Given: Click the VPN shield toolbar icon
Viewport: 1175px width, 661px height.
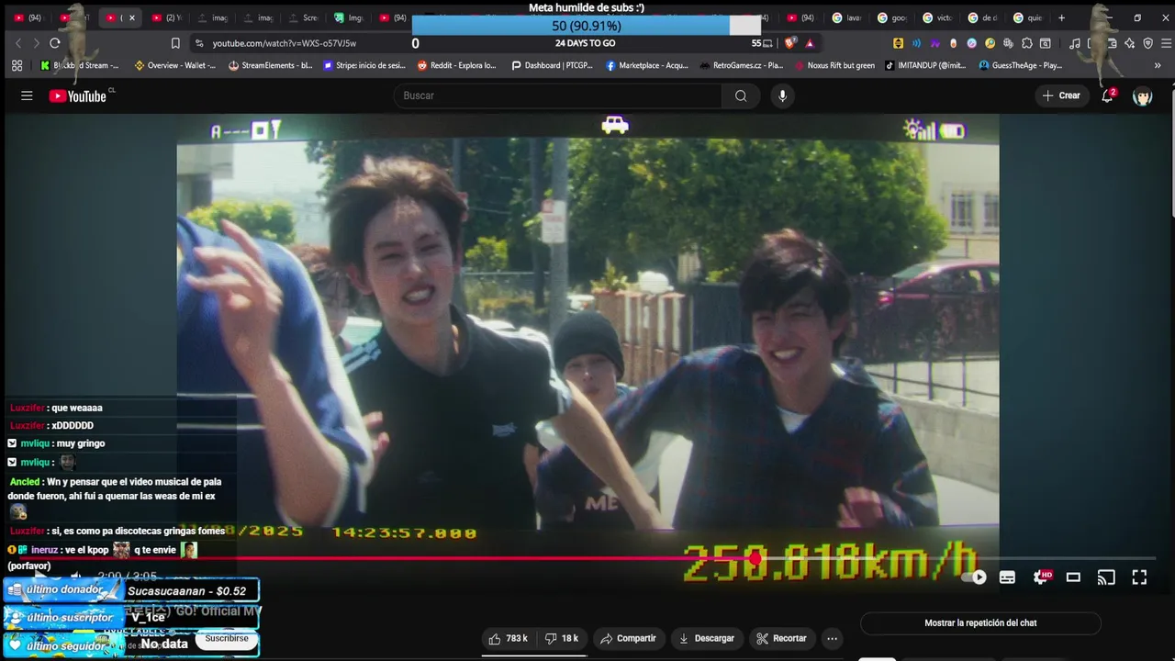Looking at the screenshot, I should pos(1147,43).
